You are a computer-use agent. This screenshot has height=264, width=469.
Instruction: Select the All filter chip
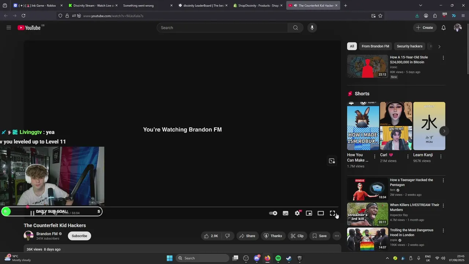(x=352, y=46)
